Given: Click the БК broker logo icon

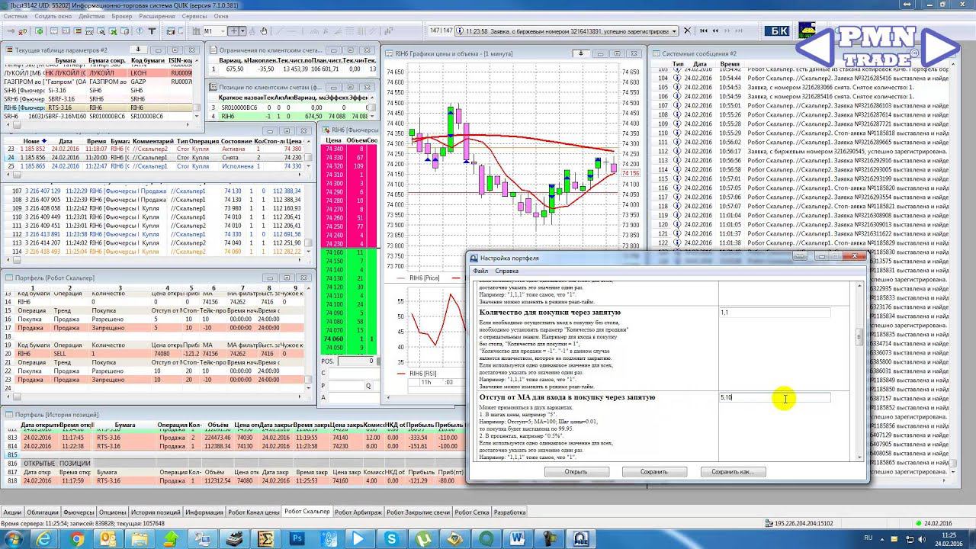Looking at the screenshot, I should pos(777,31).
